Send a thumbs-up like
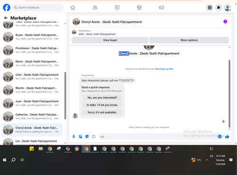The height and width of the screenshot is (175, 237). click(227, 136)
